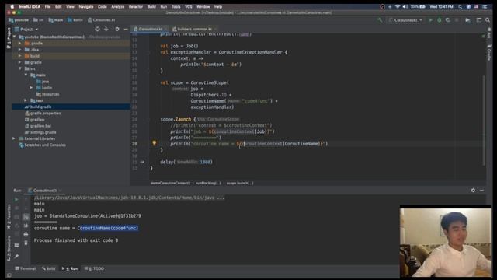The height and width of the screenshot is (280, 497).
Task: Click the Wi-Fi icon in menu bar
Action: click(x=398, y=7)
